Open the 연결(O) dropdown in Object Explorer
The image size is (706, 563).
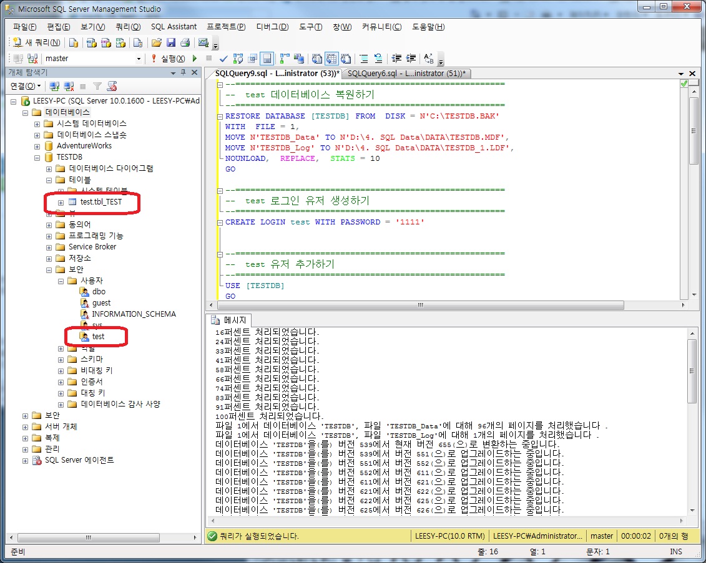[x=26, y=86]
